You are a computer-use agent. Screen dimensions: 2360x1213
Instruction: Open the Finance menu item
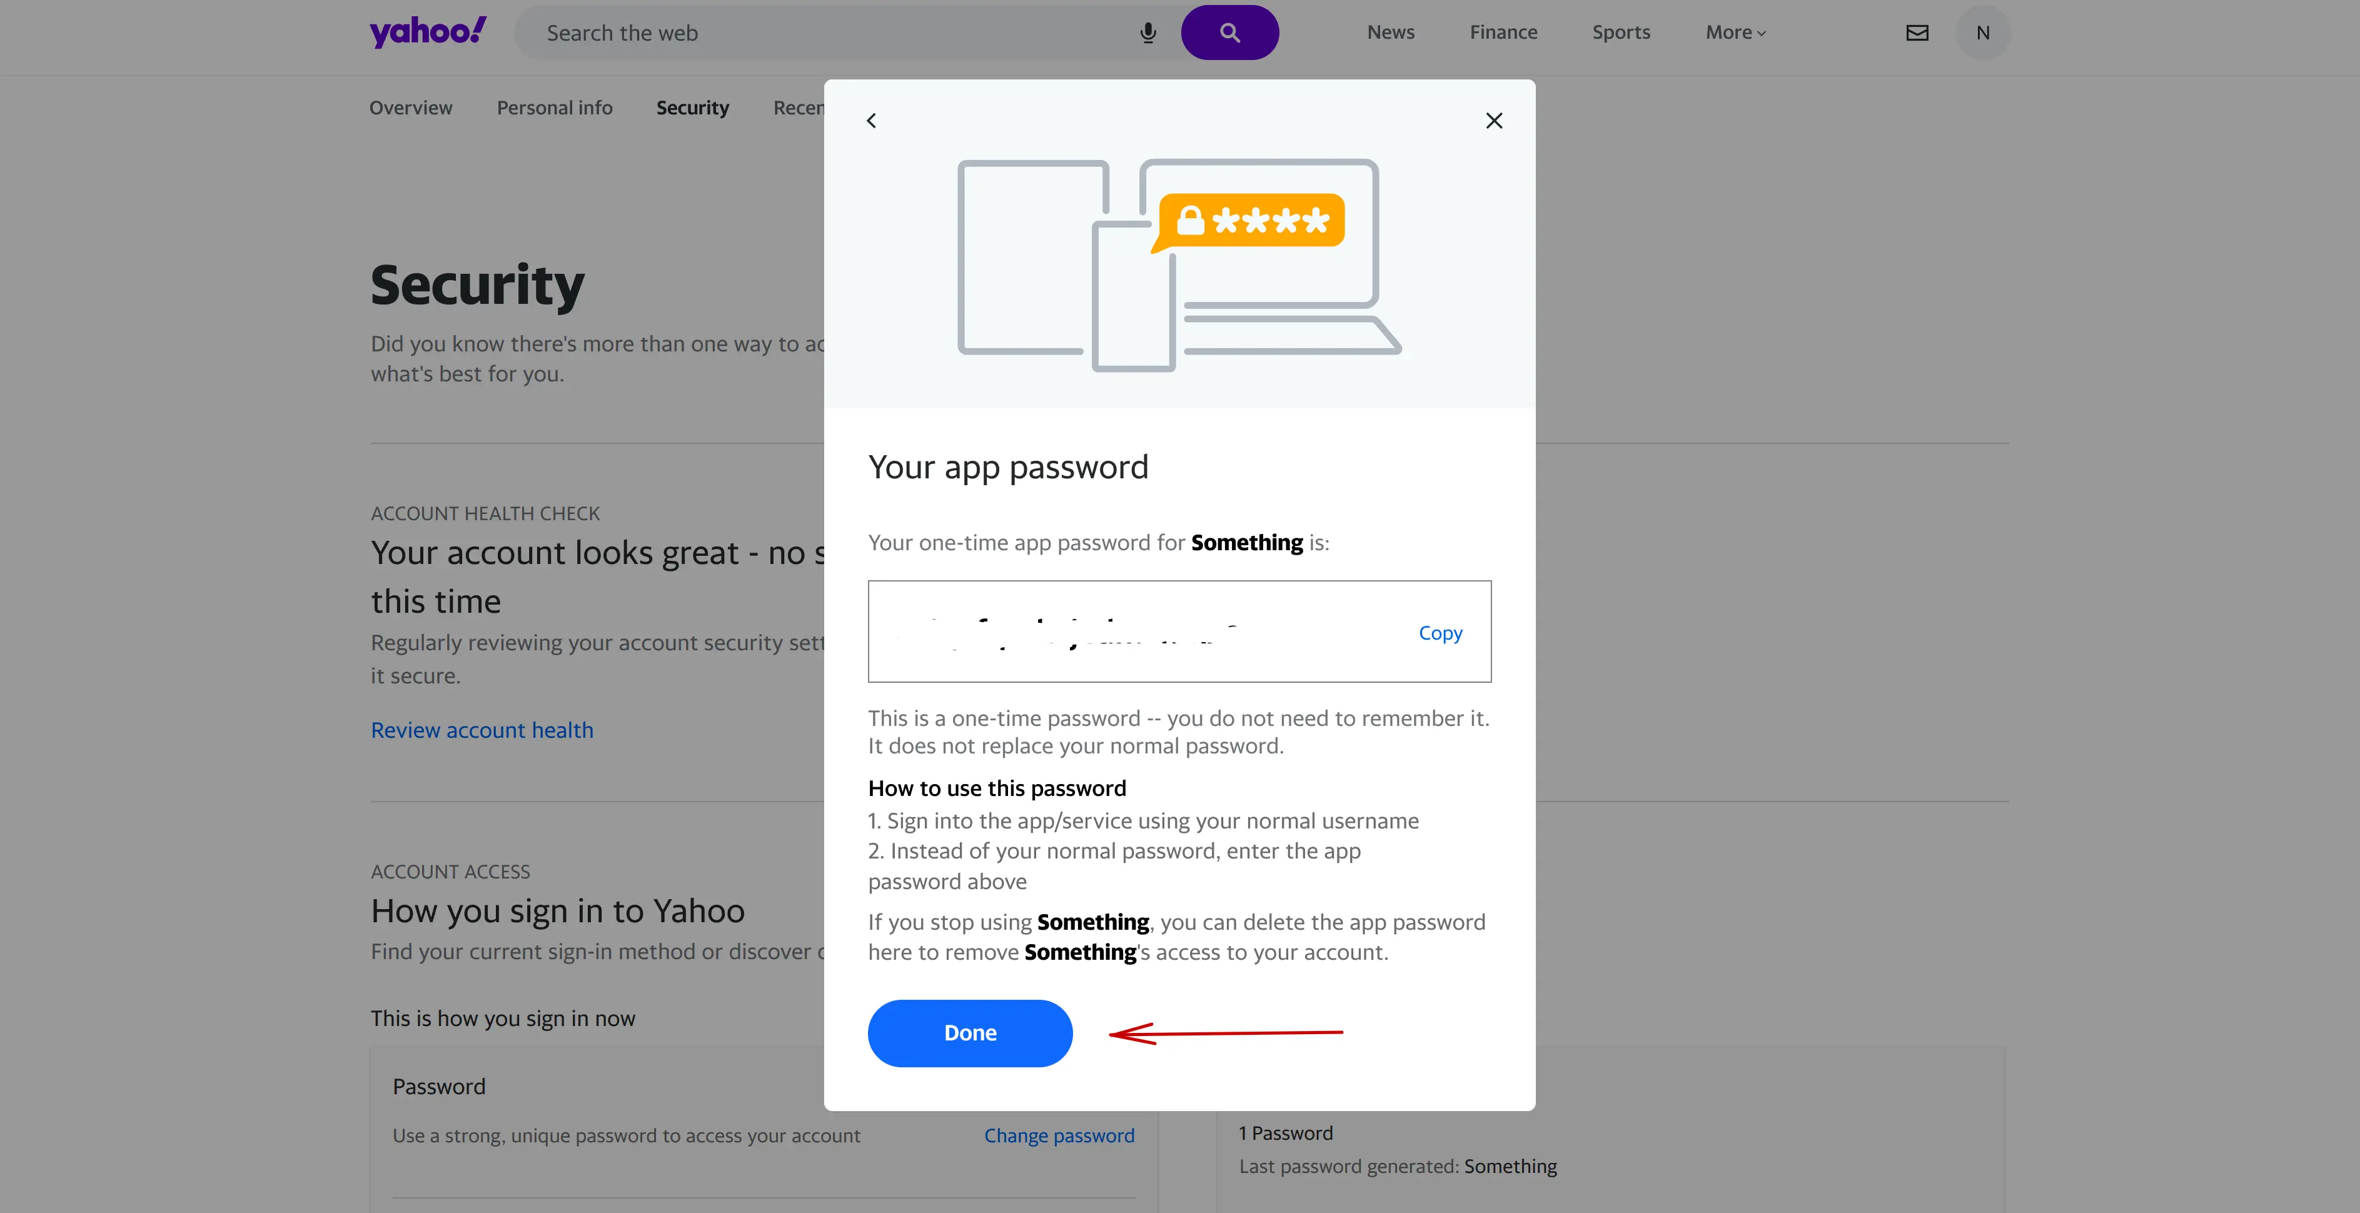[1503, 31]
